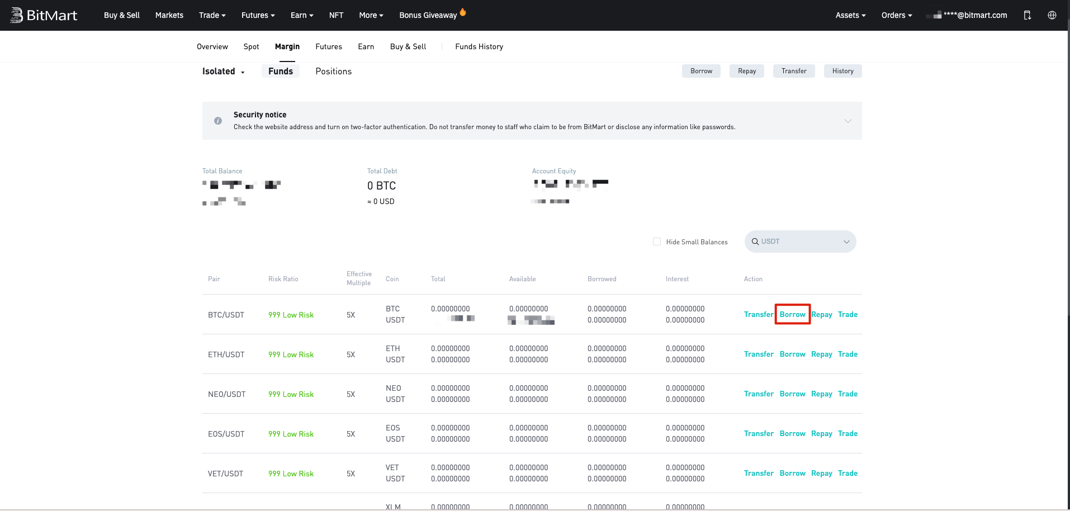
Task: Click the USDT search input field
Action: point(800,242)
